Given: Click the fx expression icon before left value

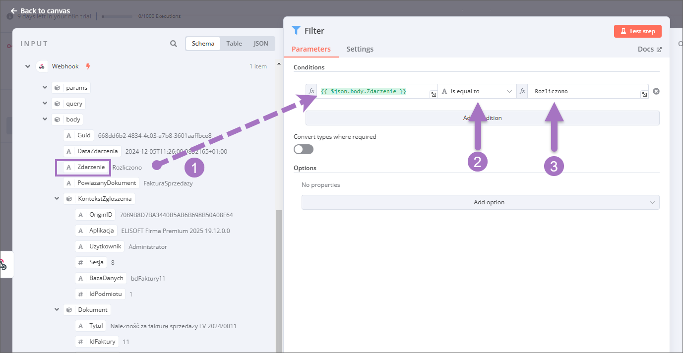Looking at the screenshot, I should tap(311, 91).
